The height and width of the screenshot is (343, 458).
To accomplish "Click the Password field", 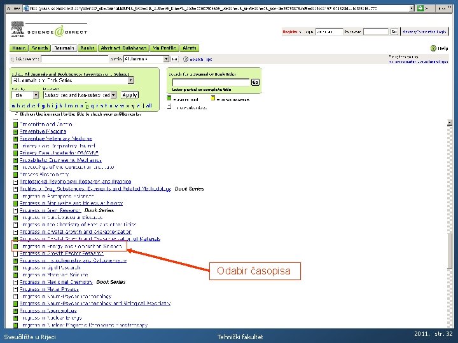I will [376, 32].
